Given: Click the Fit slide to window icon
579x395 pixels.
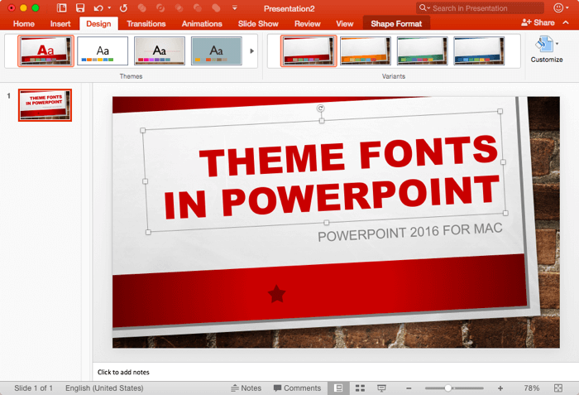Looking at the screenshot, I should tap(558, 388).
